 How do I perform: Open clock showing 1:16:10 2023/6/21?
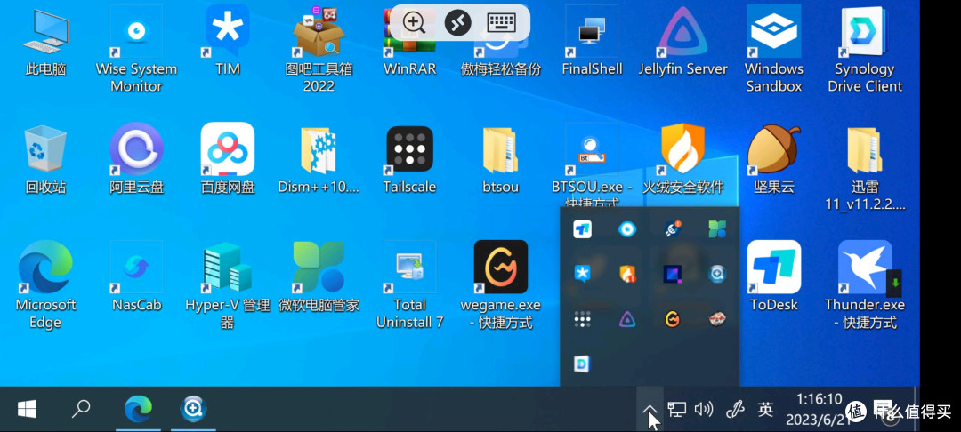click(x=820, y=410)
